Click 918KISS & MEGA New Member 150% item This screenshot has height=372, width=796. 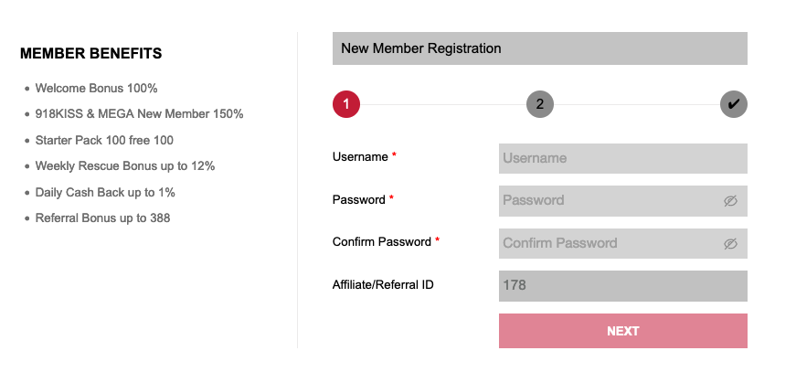139,113
